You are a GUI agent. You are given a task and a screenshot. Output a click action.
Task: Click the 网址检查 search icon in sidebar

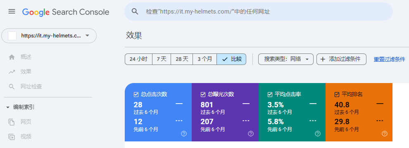[12, 87]
